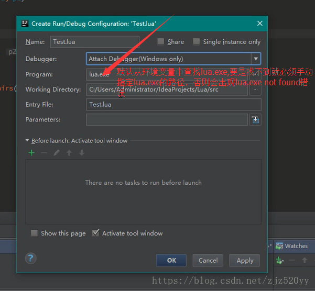Close the Create Run/Debug Configuration dialog
This screenshot has height=291, width=315.
(260, 24)
